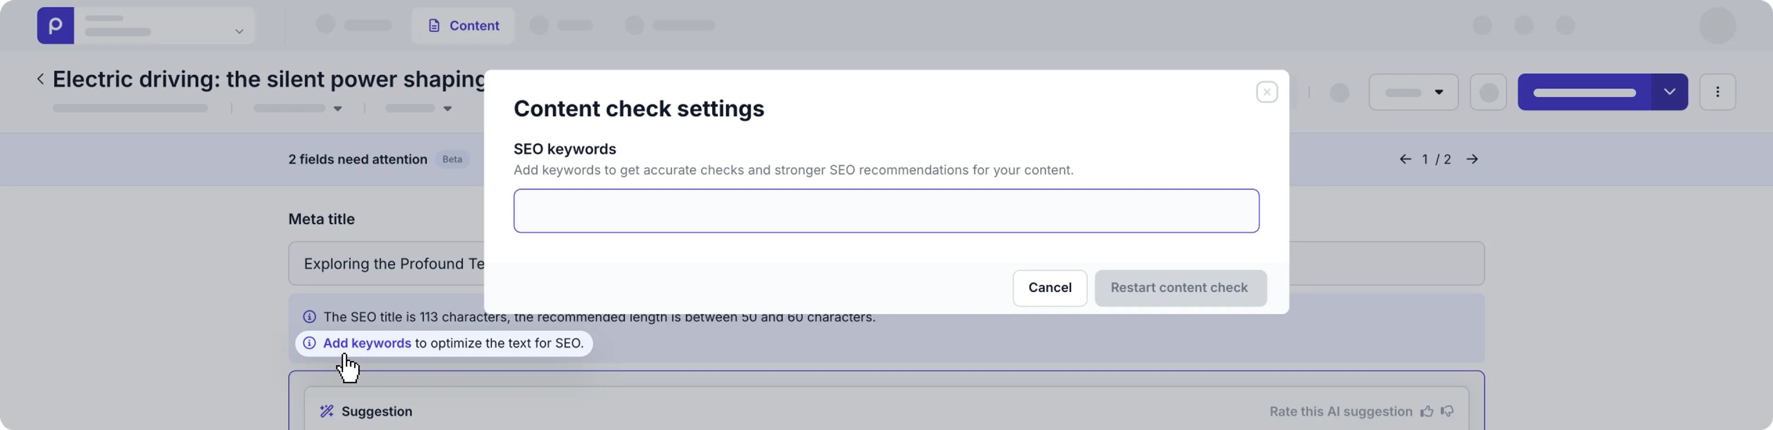This screenshot has height=430, width=1773.
Task: Click the info icon next to SEO title length warning
Action: tap(309, 317)
